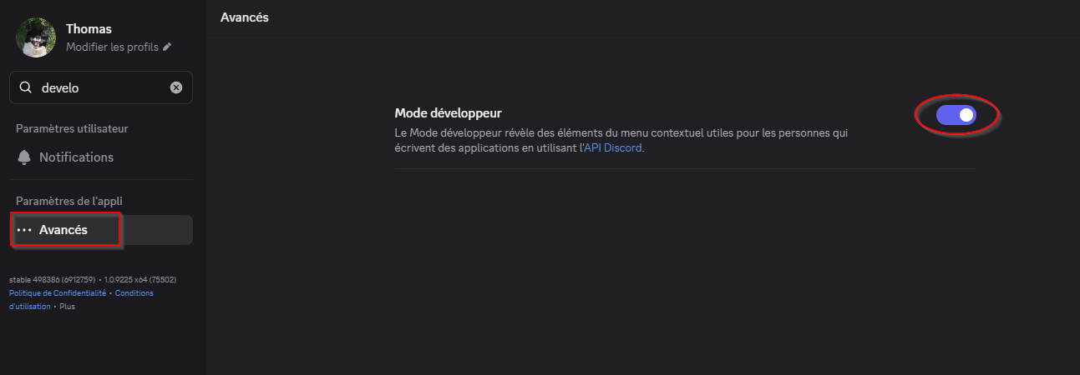The height and width of the screenshot is (375, 1080).
Task: Click the magnifying glass search icon
Action: click(26, 87)
